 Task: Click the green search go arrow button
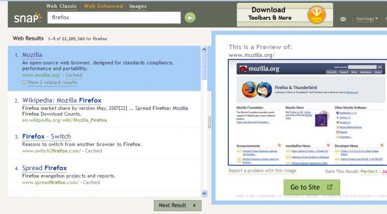click(190, 18)
